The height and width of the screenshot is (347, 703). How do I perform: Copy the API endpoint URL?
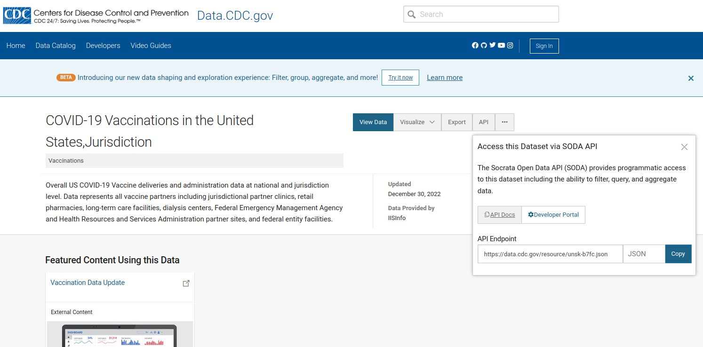point(678,254)
